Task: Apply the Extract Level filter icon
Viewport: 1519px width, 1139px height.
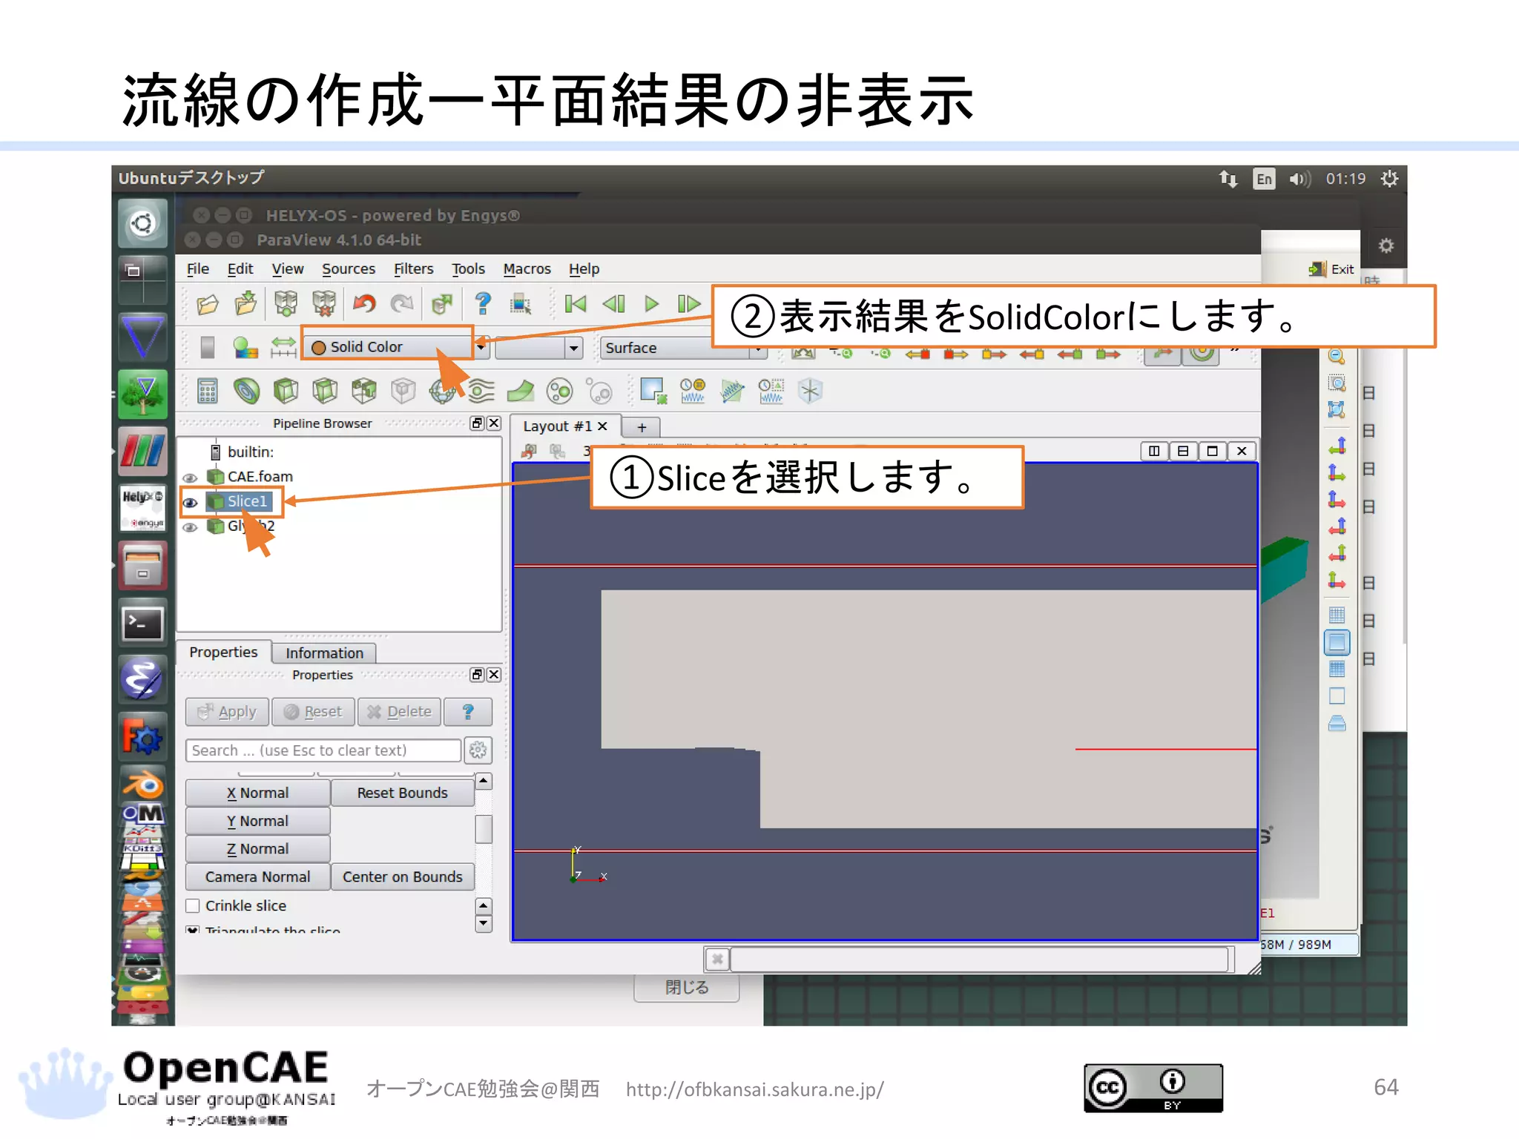Action: coord(599,391)
